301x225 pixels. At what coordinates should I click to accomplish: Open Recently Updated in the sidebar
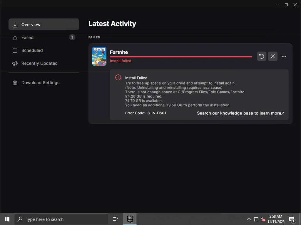point(44,63)
